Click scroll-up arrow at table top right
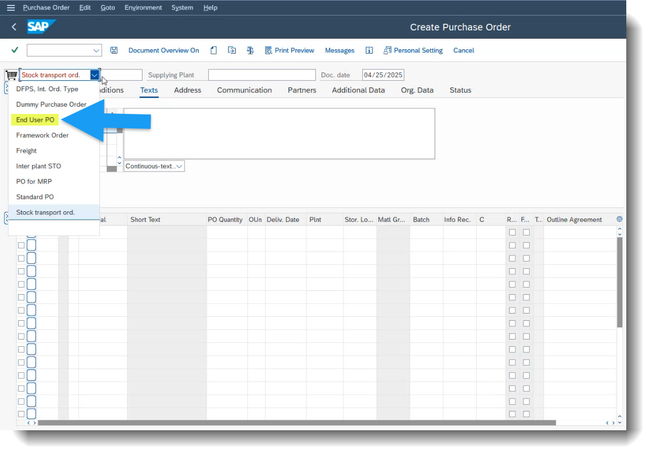Screen dimensions: 655x459 (620, 229)
